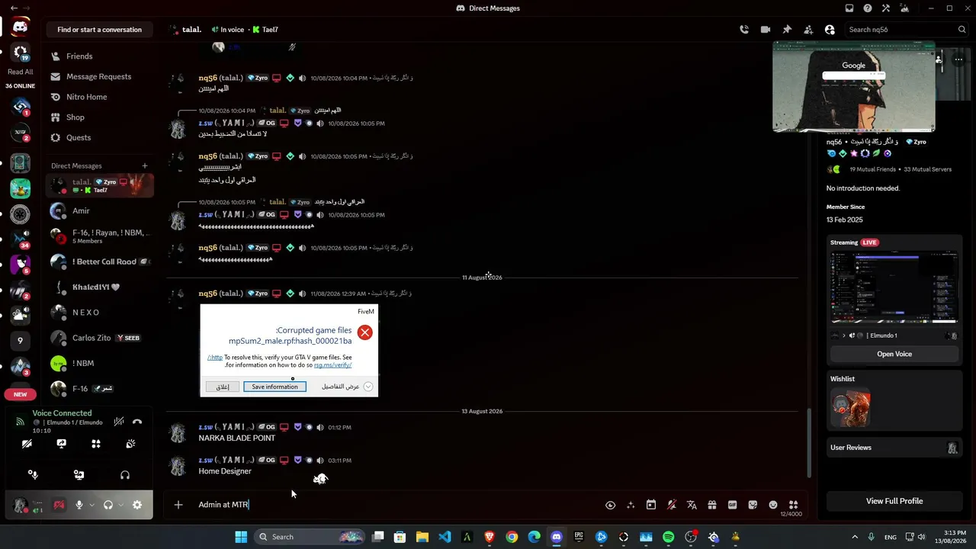Screen dimensions: 976x549
Task: Open the Wishlist item thumbnail
Action: [x=850, y=408]
